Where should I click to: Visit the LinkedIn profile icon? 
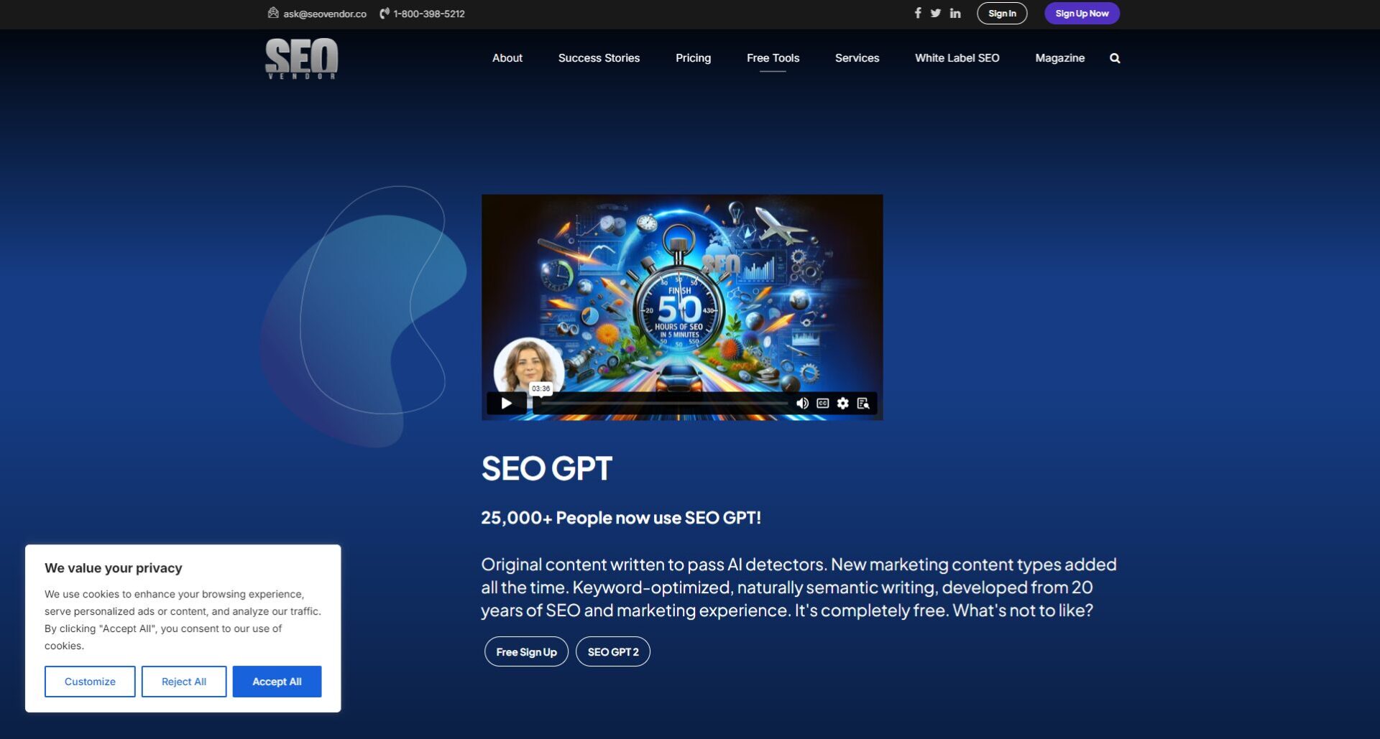coord(955,13)
